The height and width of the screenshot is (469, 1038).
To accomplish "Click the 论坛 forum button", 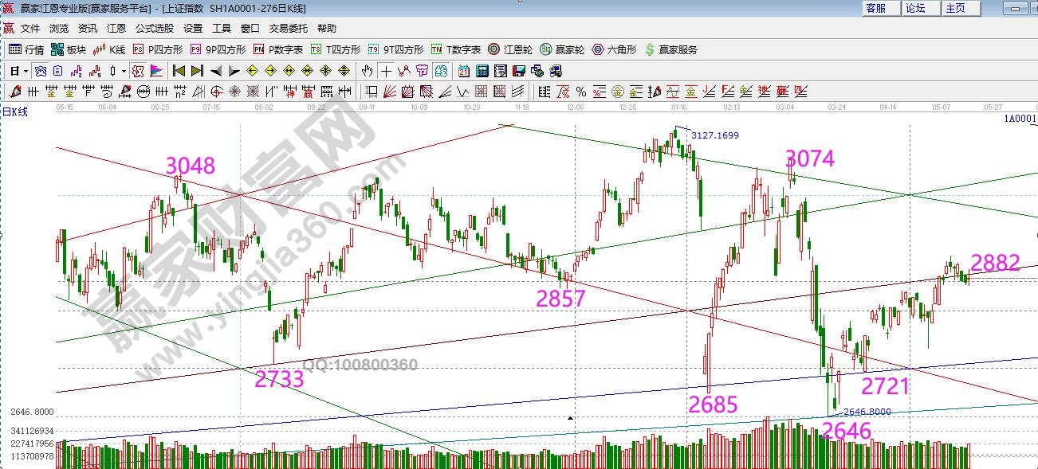I will [915, 8].
